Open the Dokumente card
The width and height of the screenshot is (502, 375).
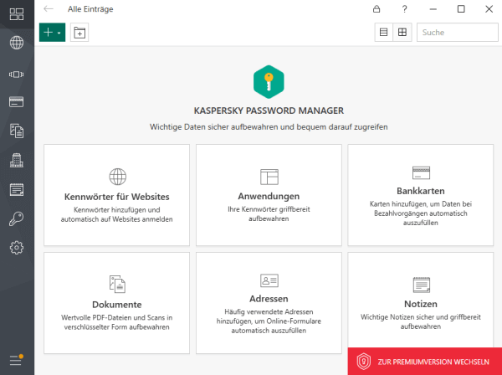(x=116, y=303)
